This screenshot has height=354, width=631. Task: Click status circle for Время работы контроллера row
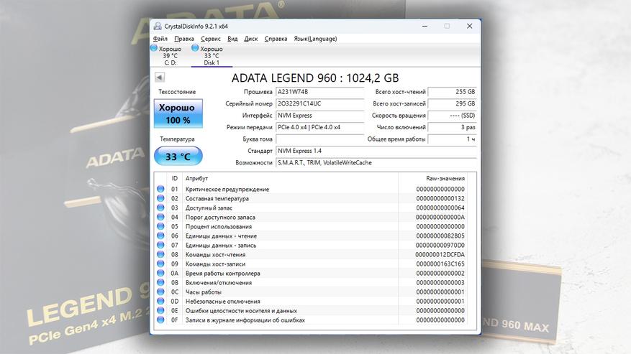160,274
